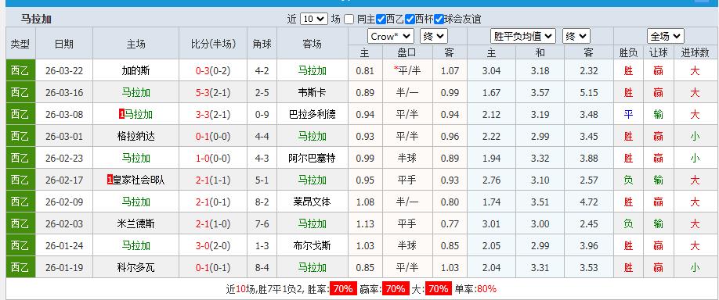Click the green 负 result in 皇家社会B队 row
This screenshot has width=719, height=300.
[628, 180]
